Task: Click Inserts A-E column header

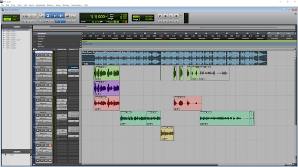Action: tap(62, 49)
